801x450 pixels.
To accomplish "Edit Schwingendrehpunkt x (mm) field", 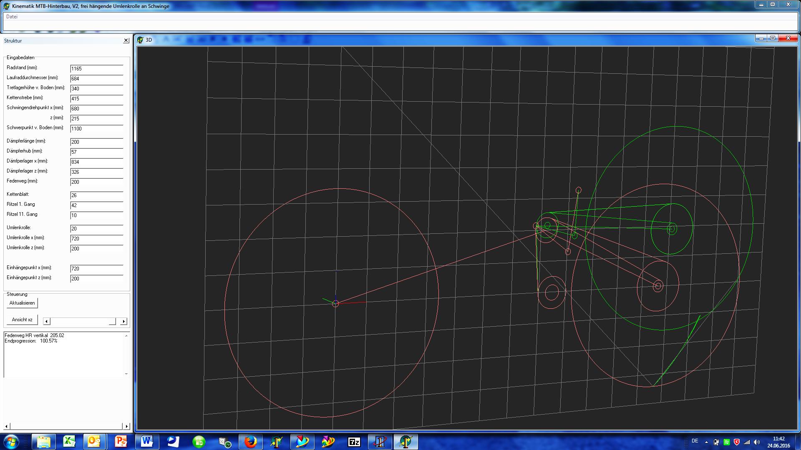I will [x=97, y=109].
